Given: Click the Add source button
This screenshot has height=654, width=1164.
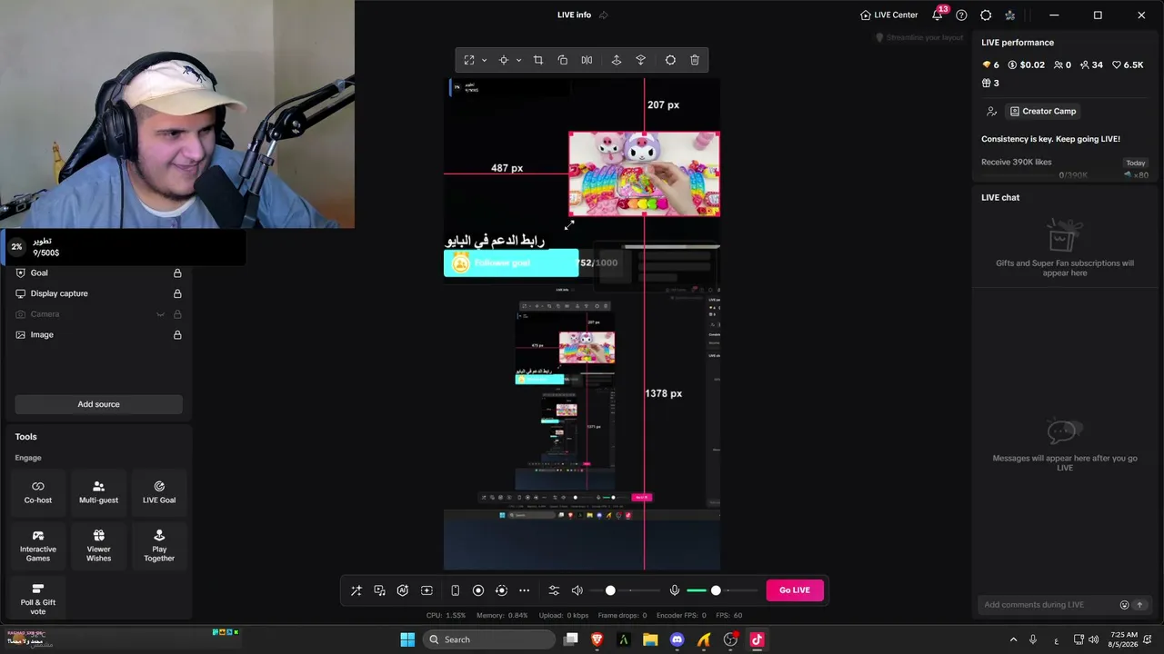Looking at the screenshot, I should [98, 404].
